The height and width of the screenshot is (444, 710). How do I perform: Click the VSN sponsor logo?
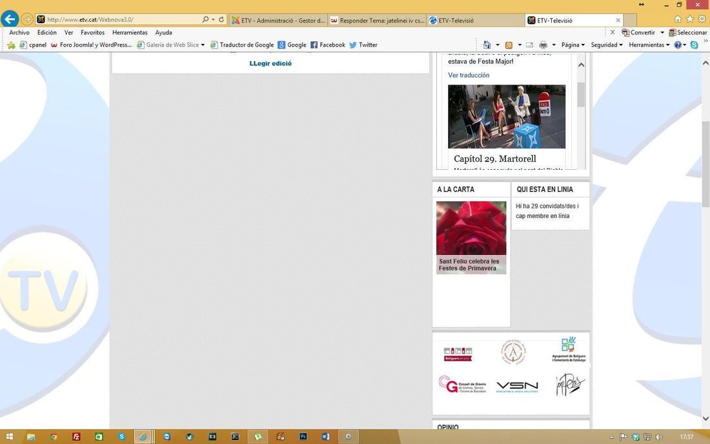[517, 387]
